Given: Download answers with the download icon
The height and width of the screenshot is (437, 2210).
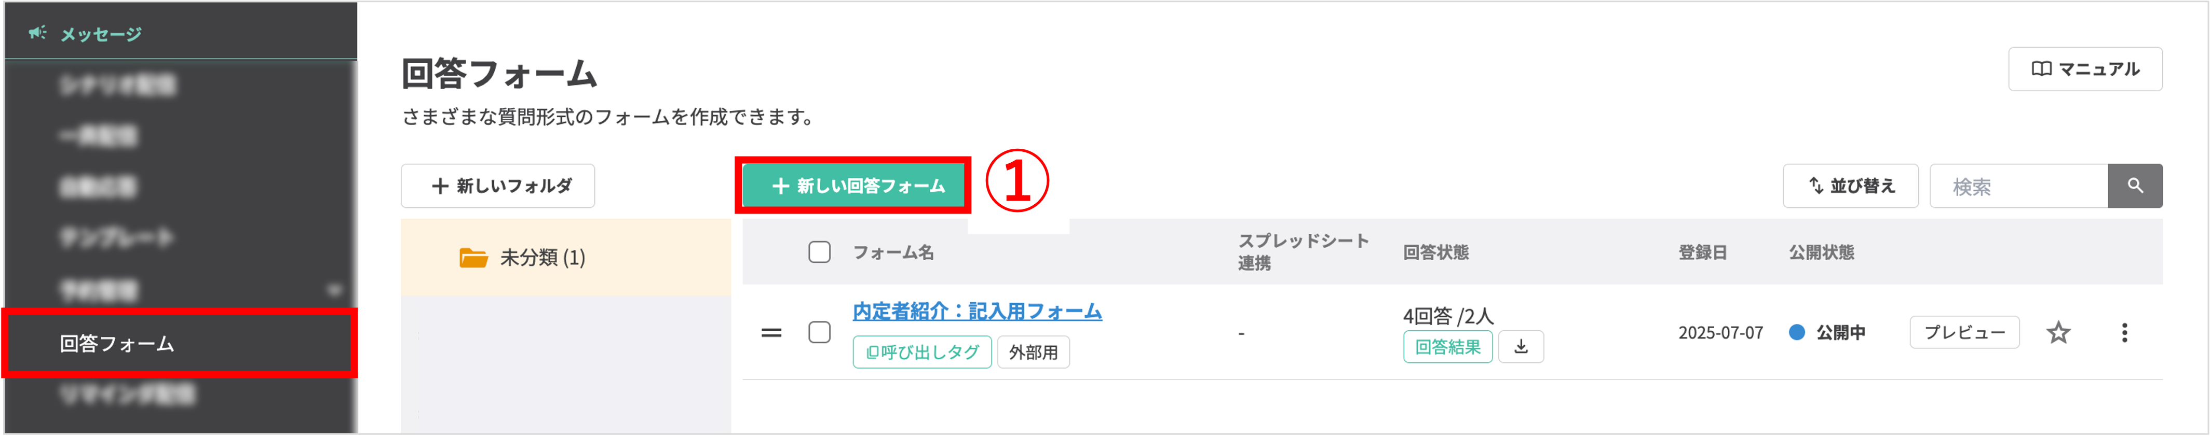Looking at the screenshot, I should click(1520, 347).
